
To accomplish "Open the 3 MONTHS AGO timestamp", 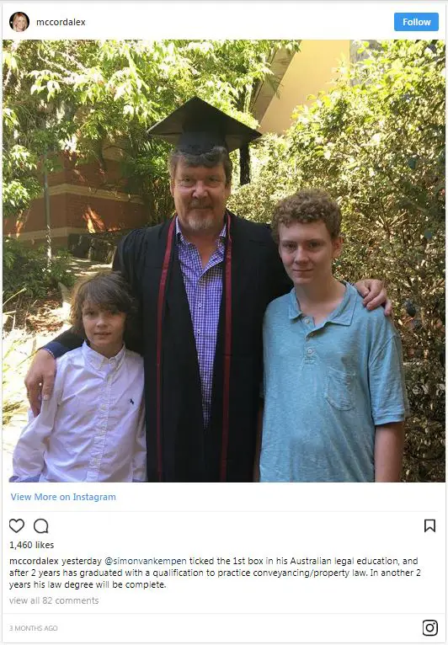I will point(34,628).
